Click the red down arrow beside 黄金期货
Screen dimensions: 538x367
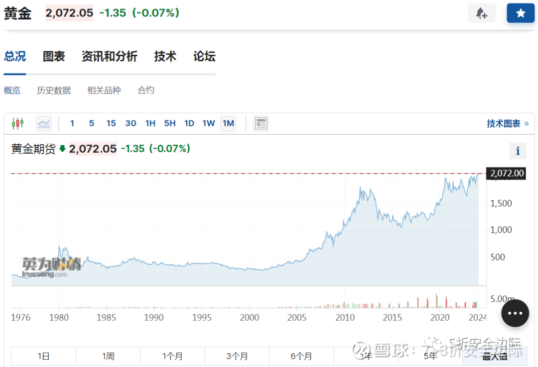[x=63, y=149]
